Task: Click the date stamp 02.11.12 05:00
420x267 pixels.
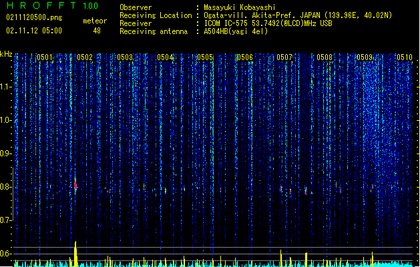Action: pos(34,31)
